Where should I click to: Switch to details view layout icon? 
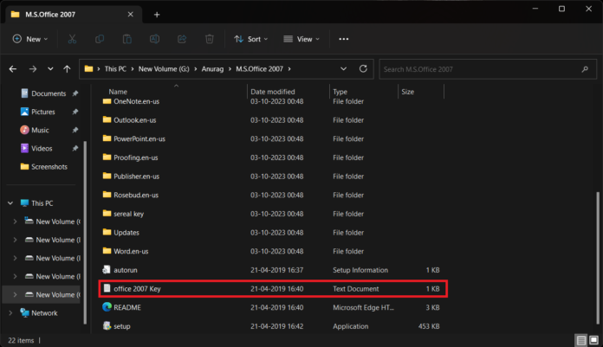point(579,340)
